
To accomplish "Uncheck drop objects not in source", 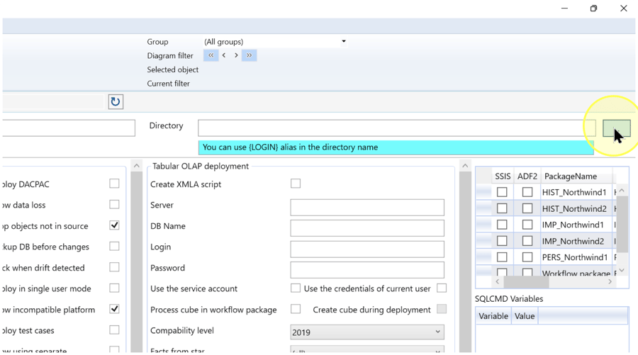I will coord(114,225).
